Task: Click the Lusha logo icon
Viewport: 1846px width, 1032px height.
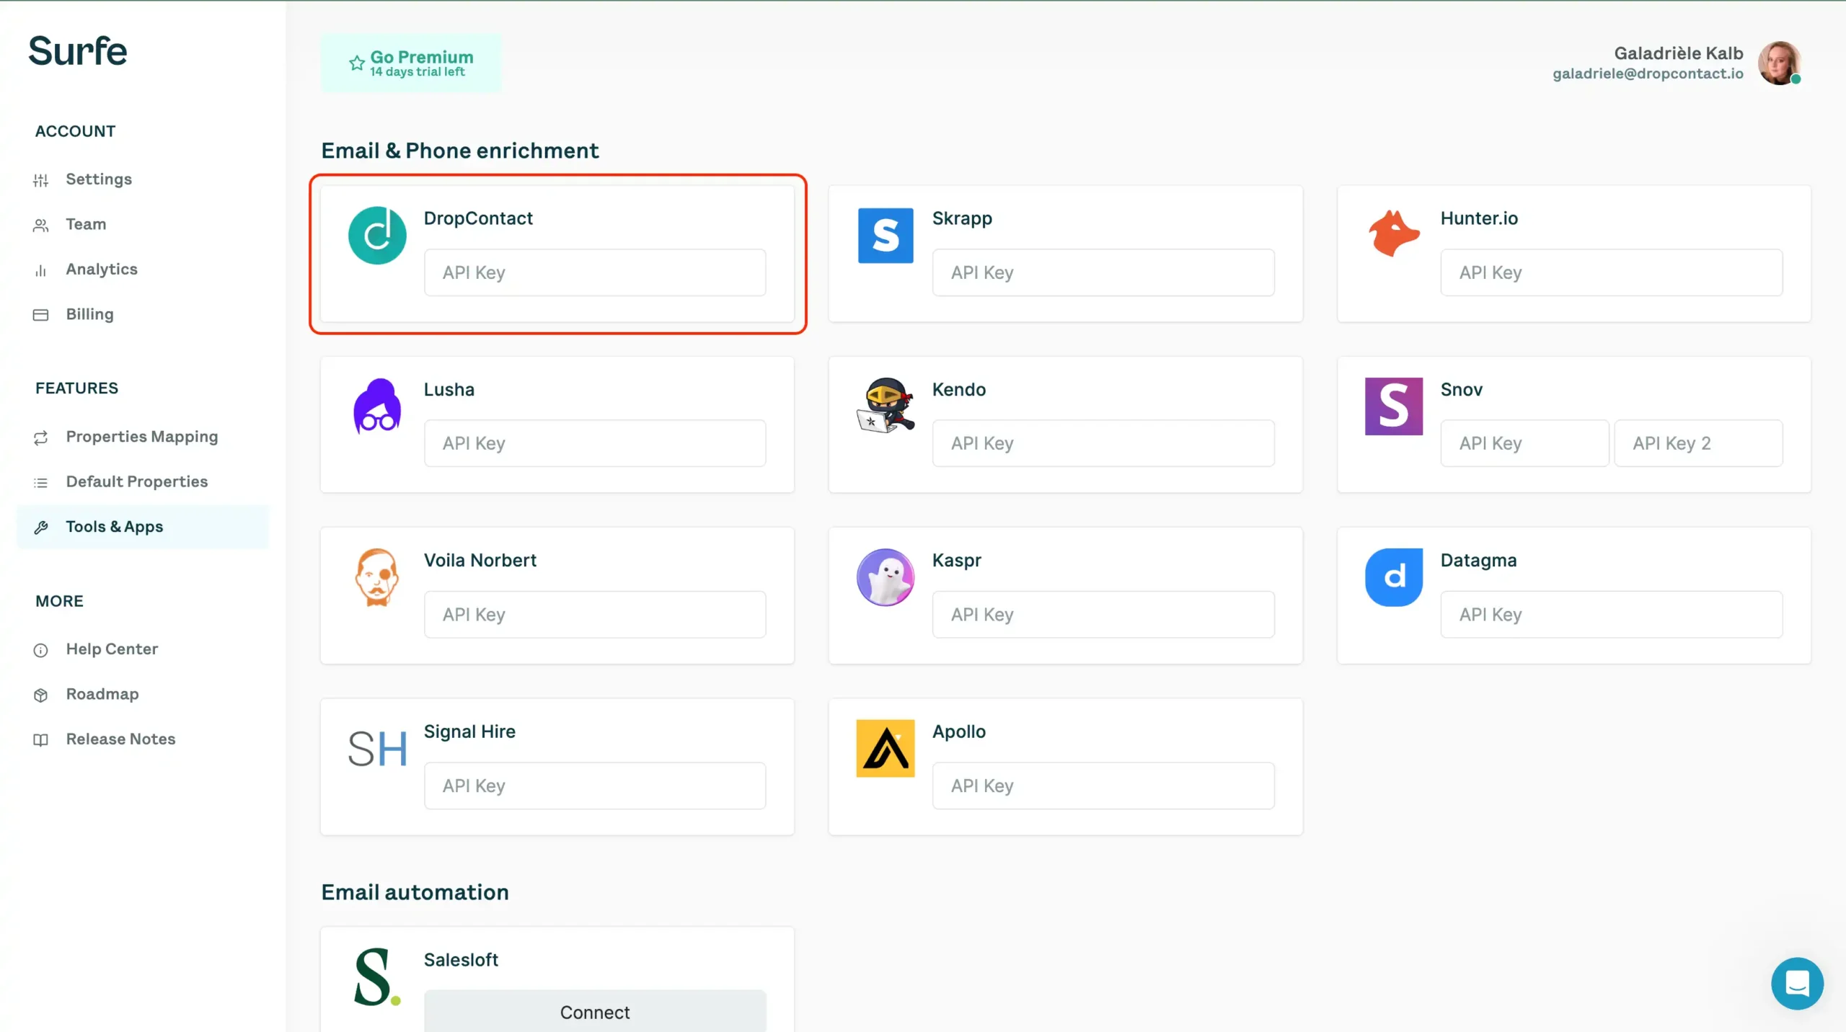Action: [x=377, y=406]
